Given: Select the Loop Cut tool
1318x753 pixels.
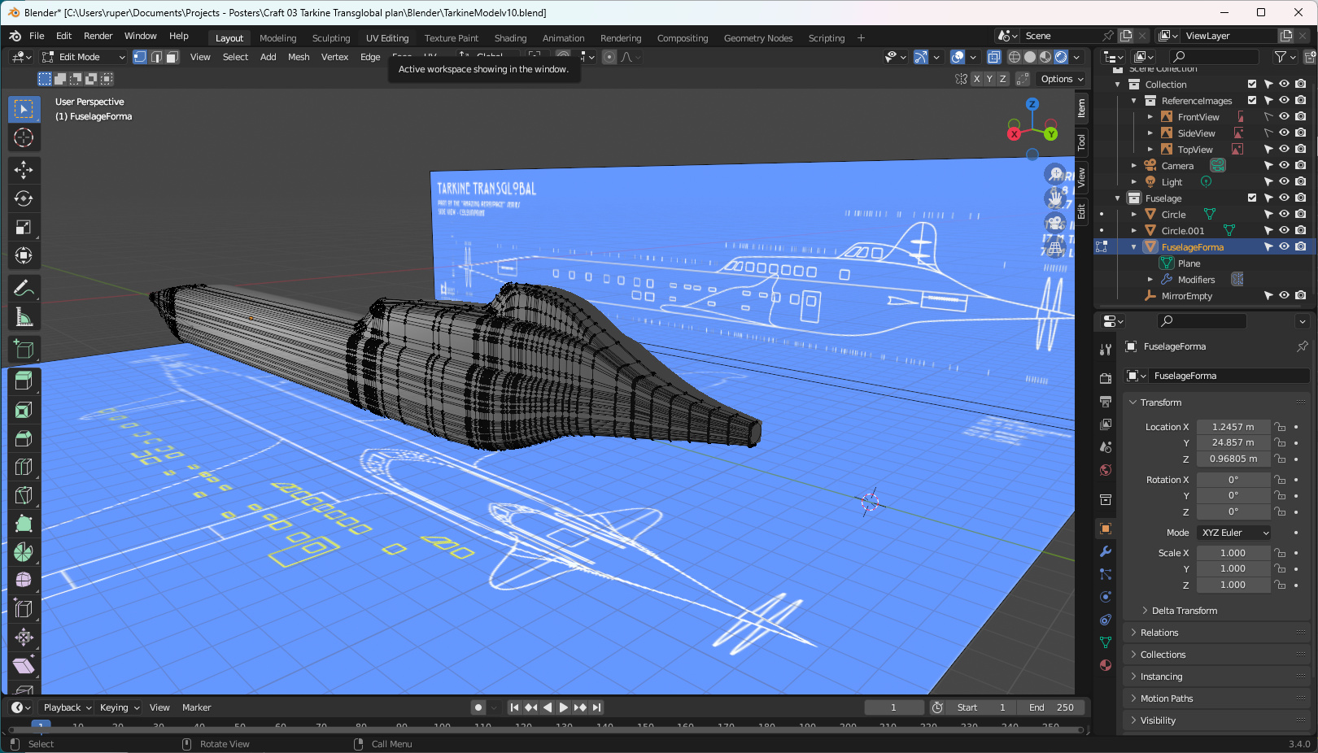Looking at the screenshot, I should coord(24,467).
